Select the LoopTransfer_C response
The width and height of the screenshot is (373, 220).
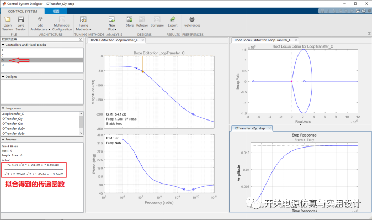[x=40, y=114]
